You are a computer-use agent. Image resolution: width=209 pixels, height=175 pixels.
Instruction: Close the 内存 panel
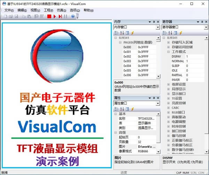(158, 22)
